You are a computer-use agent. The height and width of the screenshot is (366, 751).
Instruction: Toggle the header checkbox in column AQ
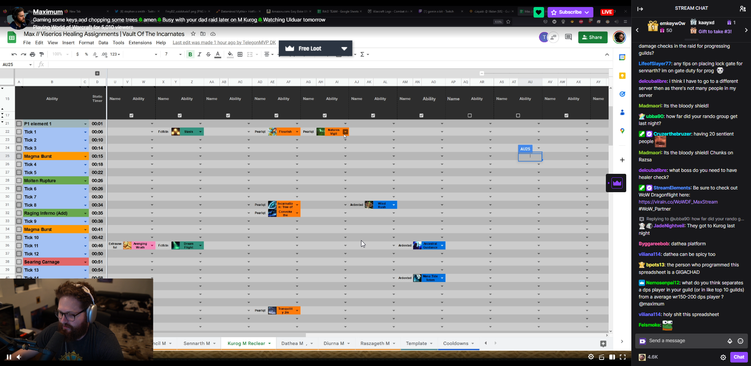[x=470, y=116]
